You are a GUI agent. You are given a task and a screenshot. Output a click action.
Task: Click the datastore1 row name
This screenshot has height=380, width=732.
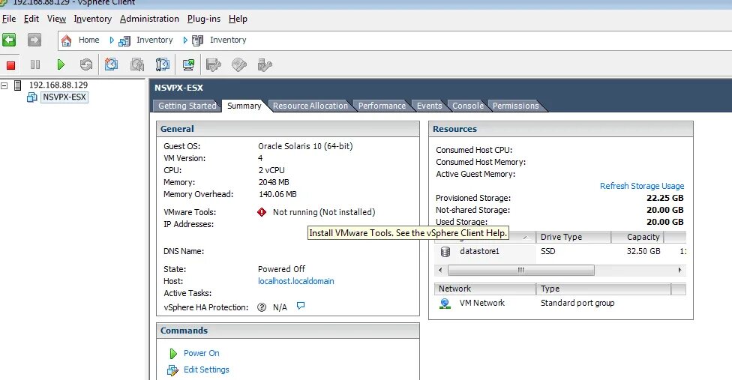pyautogui.click(x=479, y=251)
